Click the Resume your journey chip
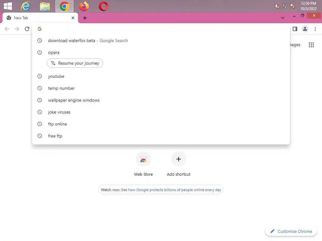 pyautogui.click(x=75, y=63)
